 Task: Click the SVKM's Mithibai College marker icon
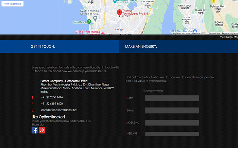(95, 18)
